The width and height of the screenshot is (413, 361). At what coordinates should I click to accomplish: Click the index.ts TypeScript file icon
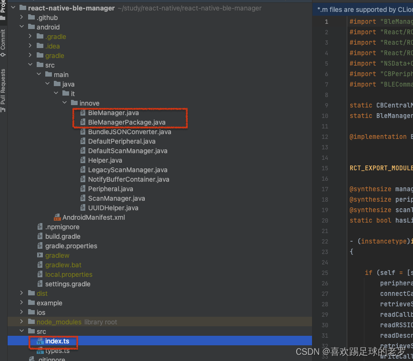40,341
